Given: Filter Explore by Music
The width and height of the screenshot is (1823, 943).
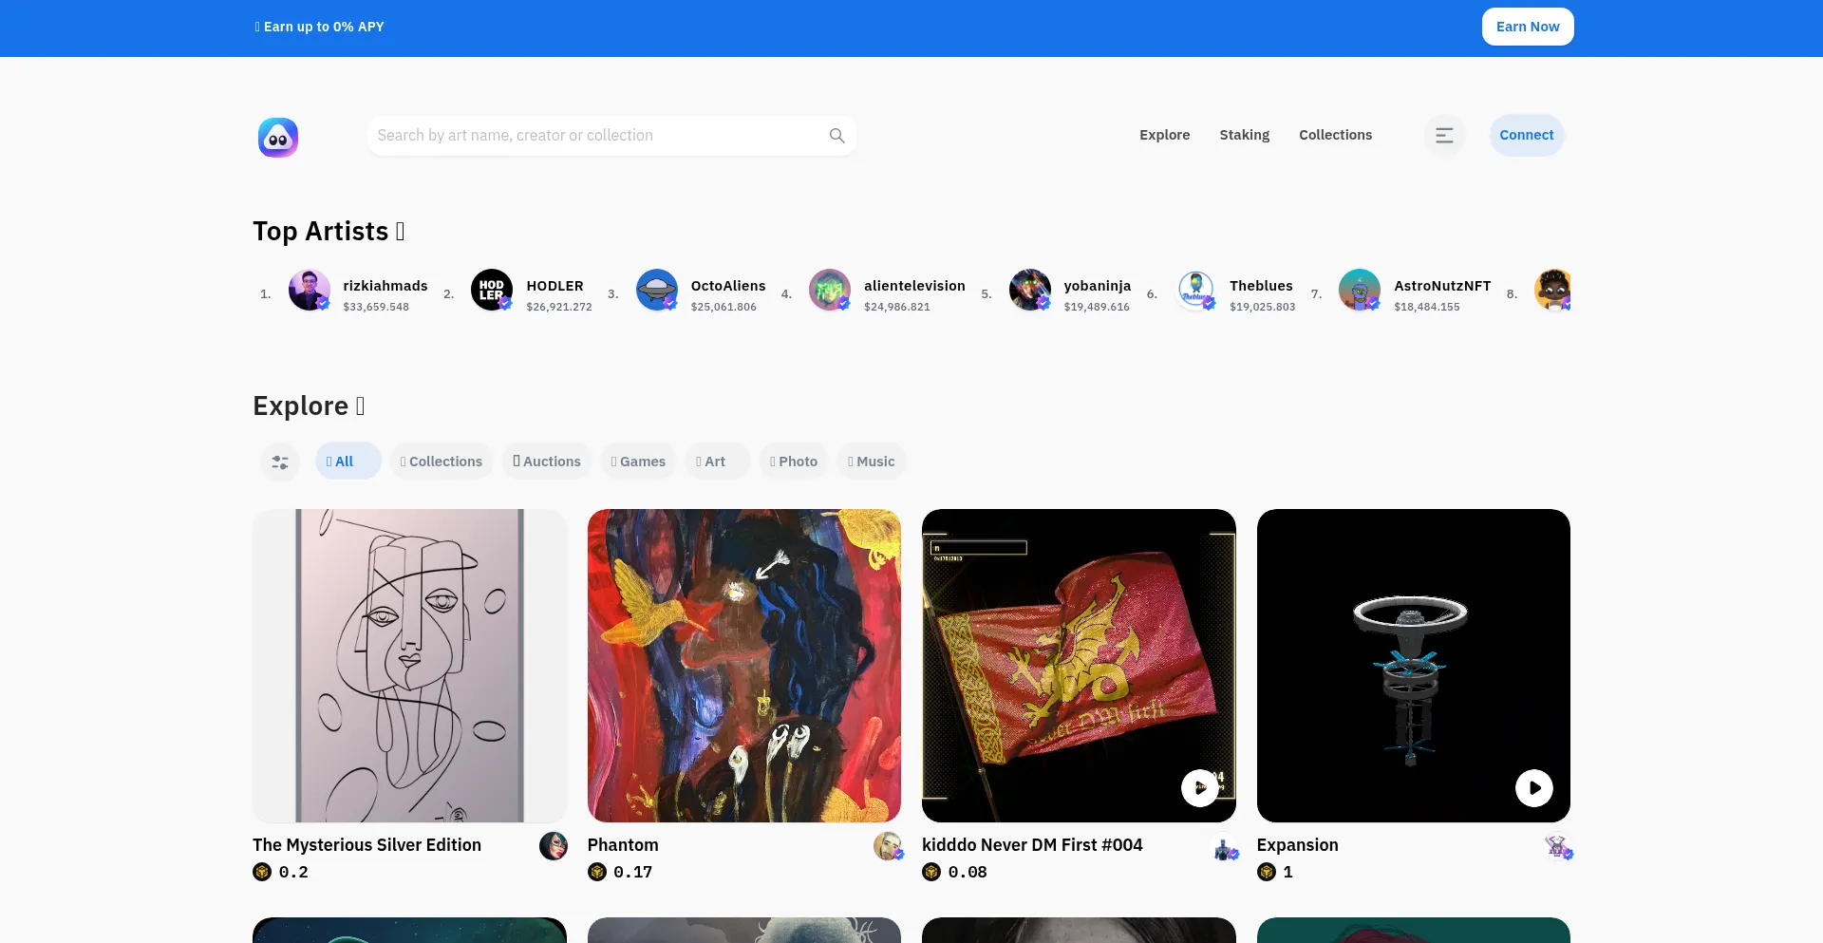Looking at the screenshot, I should coord(871,462).
